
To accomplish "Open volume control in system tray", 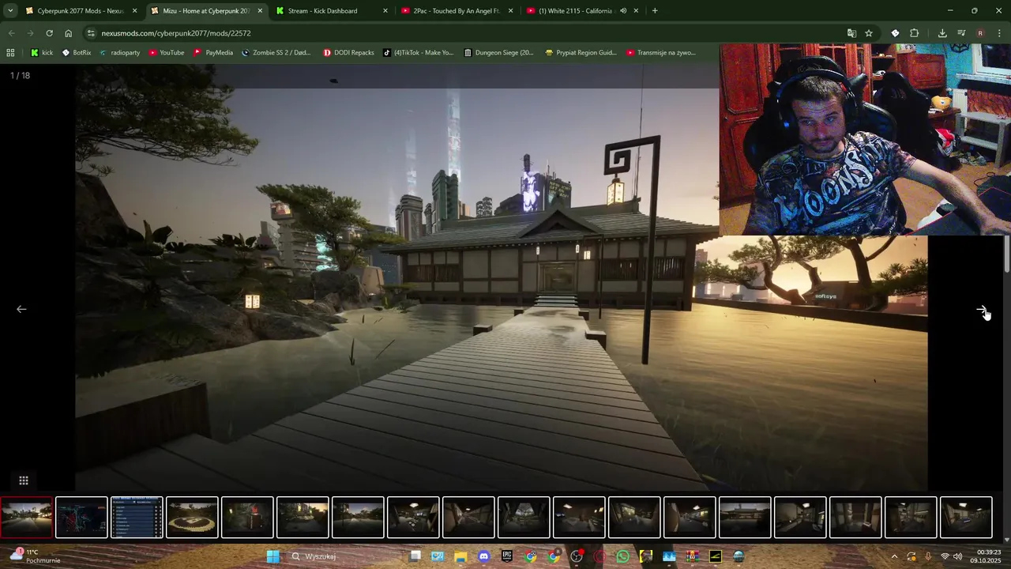I will (957, 556).
